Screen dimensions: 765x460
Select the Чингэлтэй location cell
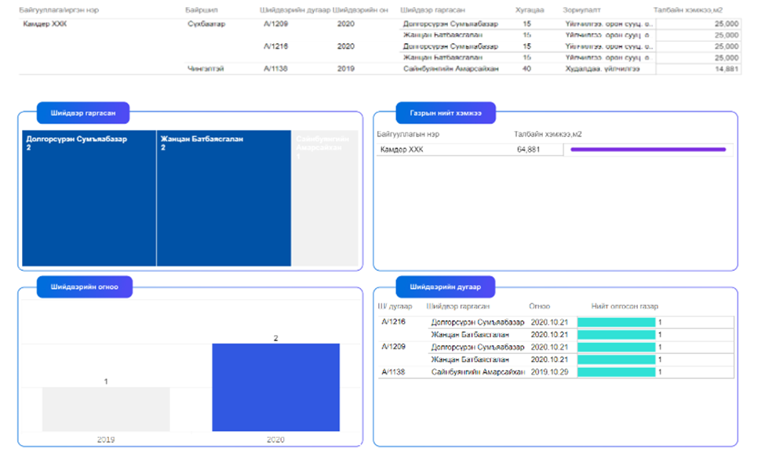click(206, 69)
